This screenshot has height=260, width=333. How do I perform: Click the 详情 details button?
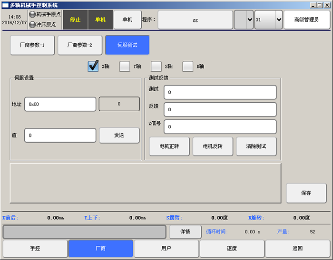coord(185,232)
